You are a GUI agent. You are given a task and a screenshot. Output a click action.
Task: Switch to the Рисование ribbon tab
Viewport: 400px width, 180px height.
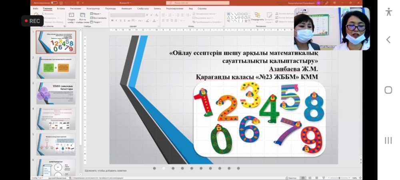[x=76, y=8]
